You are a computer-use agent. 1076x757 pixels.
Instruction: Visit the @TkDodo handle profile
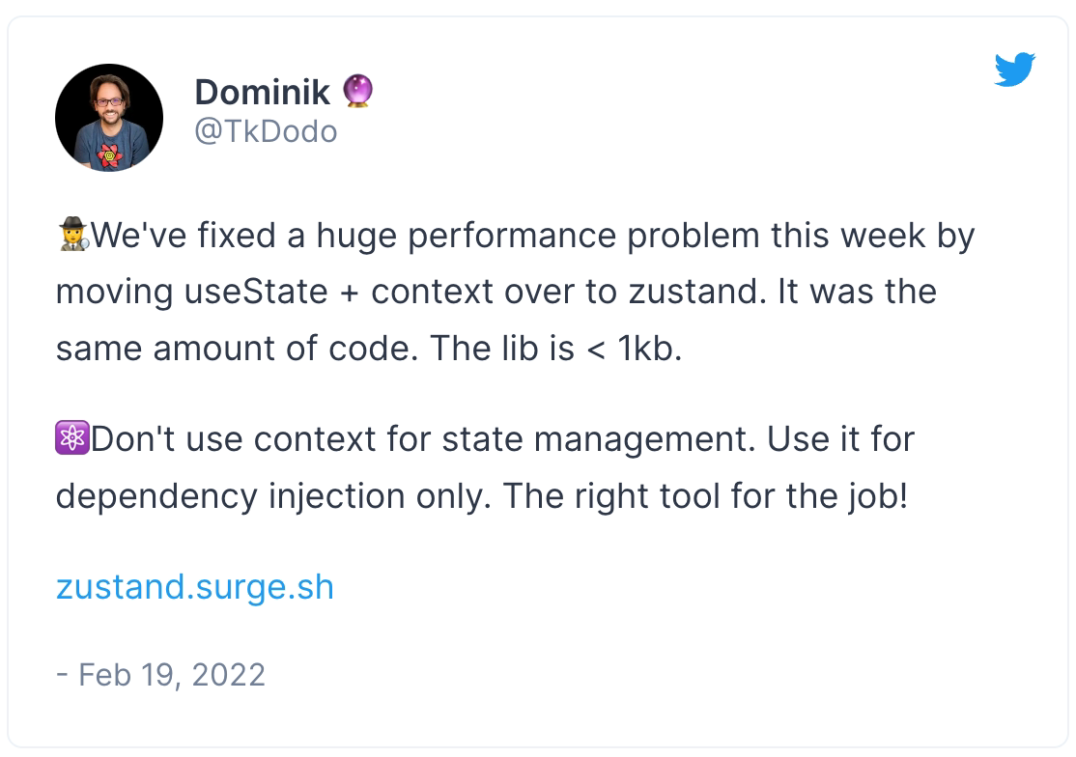pos(266,131)
